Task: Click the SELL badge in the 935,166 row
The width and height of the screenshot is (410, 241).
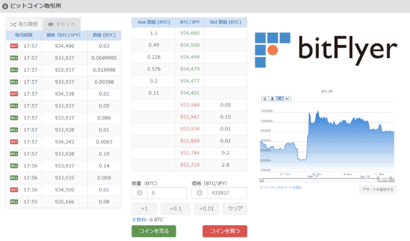Action: coord(14,202)
